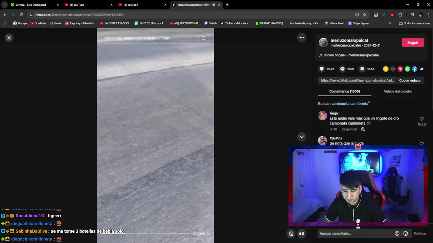The height and width of the screenshot is (243, 433).
Task: Share the video on WhatsApp
Action: coord(407,69)
